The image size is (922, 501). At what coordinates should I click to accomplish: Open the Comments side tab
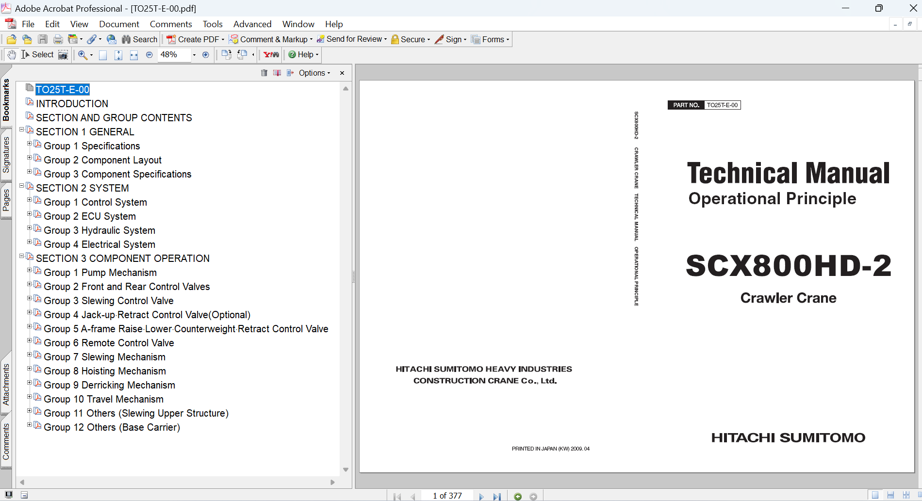(6, 441)
